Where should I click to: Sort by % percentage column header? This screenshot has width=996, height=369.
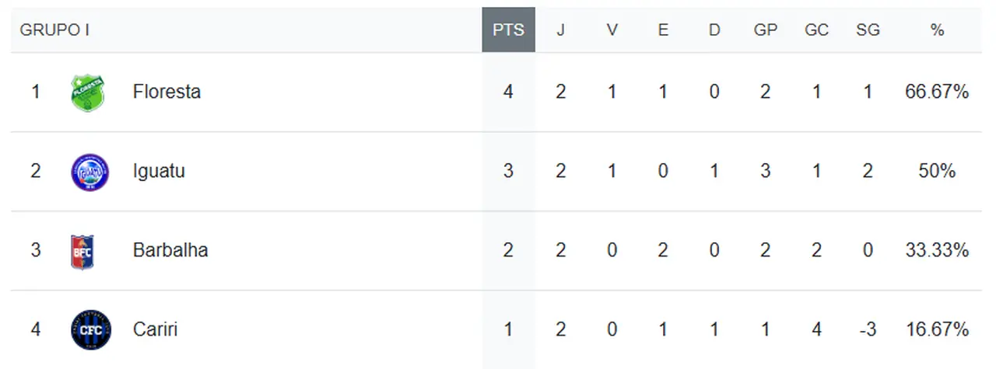937,30
